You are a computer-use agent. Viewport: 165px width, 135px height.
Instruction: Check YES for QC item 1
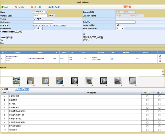tap(147, 96)
